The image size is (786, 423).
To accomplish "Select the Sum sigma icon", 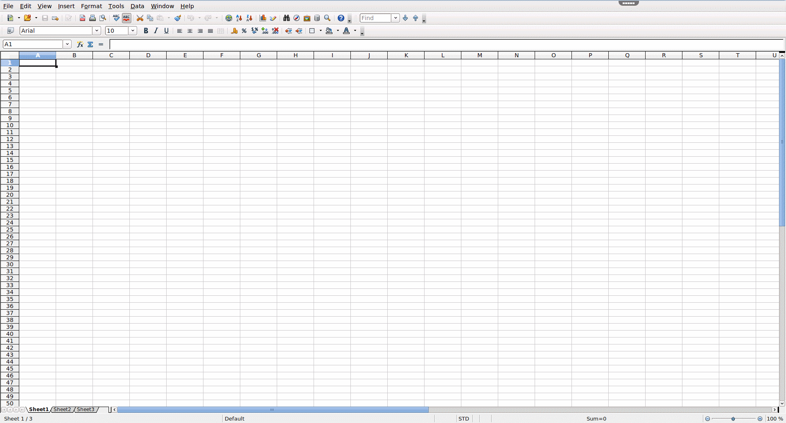I will pyautogui.click(x=90, y=44).
